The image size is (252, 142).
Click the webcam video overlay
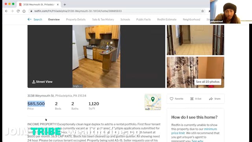coord(231,12)
